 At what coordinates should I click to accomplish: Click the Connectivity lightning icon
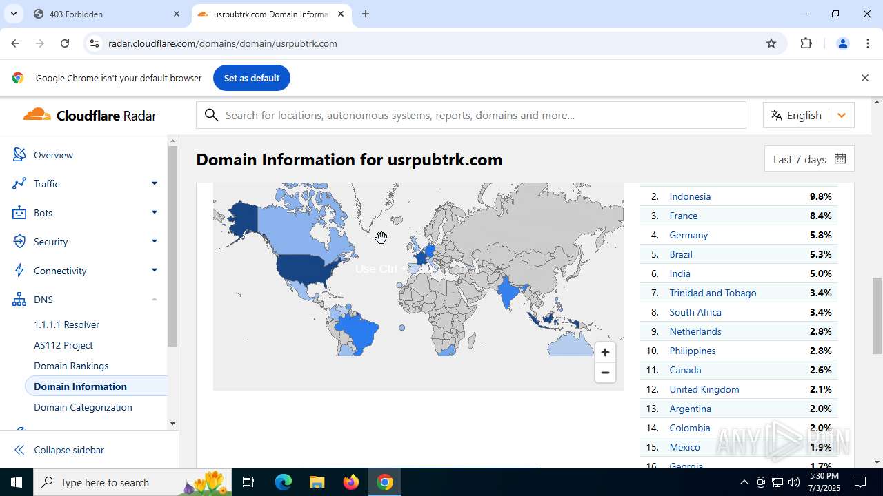click(19, 271)
